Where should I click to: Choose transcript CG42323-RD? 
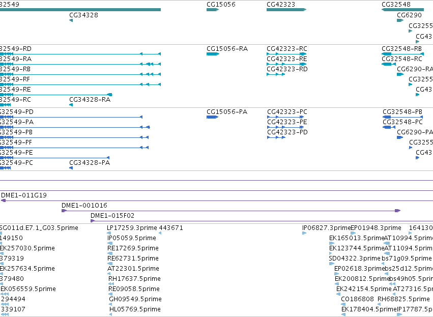click(x=287, y=69)
